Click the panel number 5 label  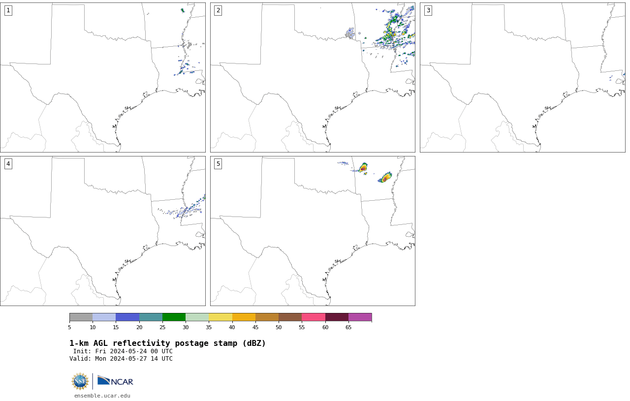(218, 164)
